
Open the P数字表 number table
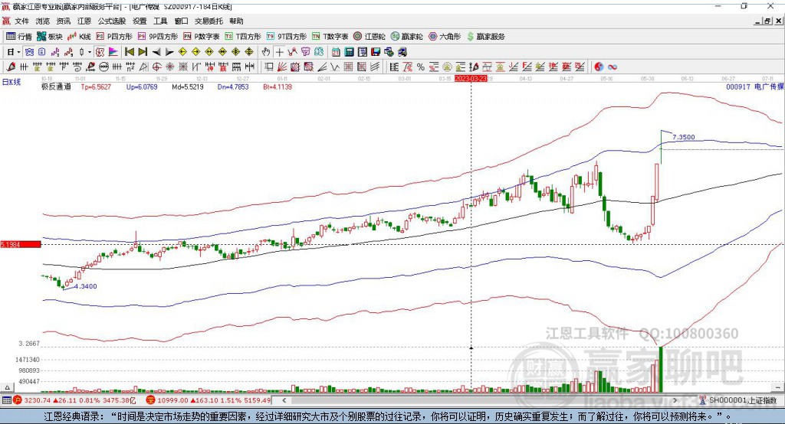tap(202, 37)
